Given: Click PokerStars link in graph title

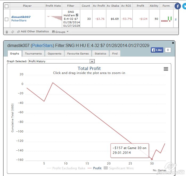Looking at the screenshot, I should click(x=42, y=46).
